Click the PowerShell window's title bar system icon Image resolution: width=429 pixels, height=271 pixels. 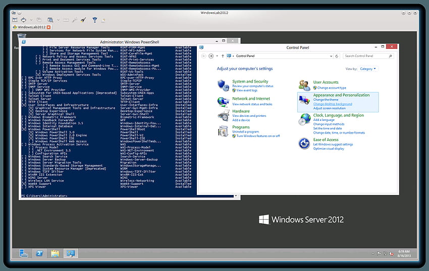pyautogui.click(x=24, y=42)
